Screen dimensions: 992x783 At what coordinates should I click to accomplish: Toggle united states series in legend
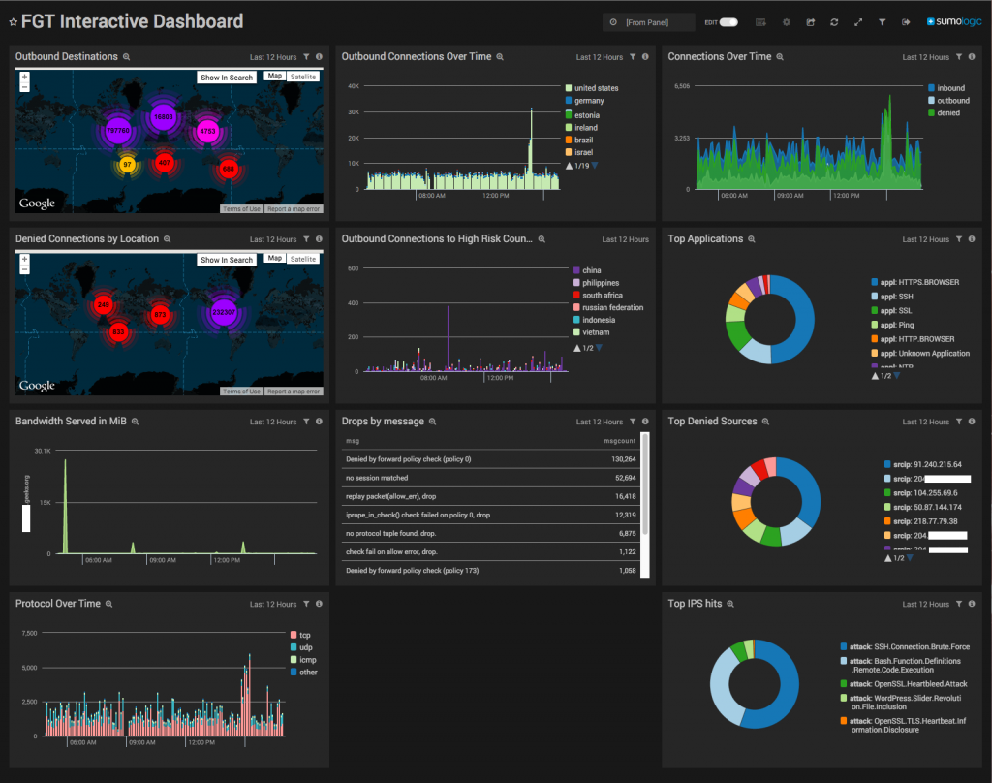pos(592,88)
